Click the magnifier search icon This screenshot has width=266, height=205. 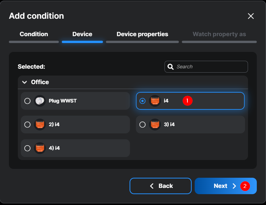171,67
